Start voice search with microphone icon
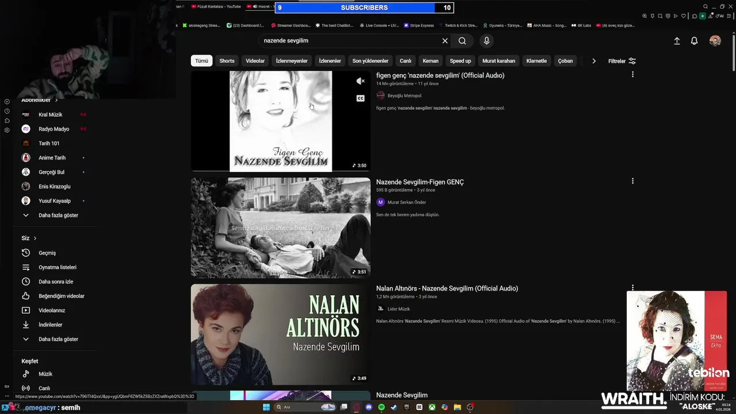This screenshot has height=414, width=736. [x=486, y=41]
